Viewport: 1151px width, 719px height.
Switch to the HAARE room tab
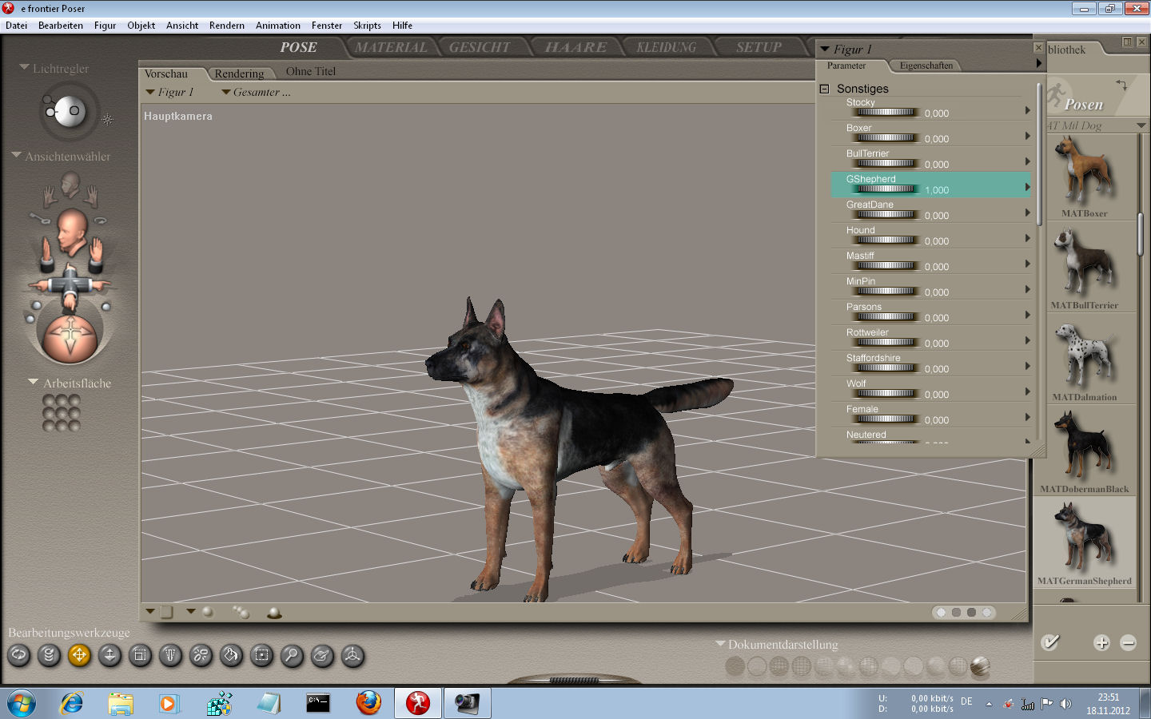575,47
